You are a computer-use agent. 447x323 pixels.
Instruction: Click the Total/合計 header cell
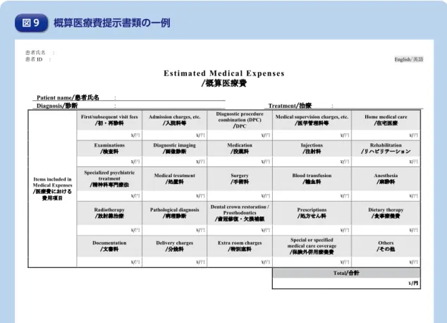tap(346, 273)
